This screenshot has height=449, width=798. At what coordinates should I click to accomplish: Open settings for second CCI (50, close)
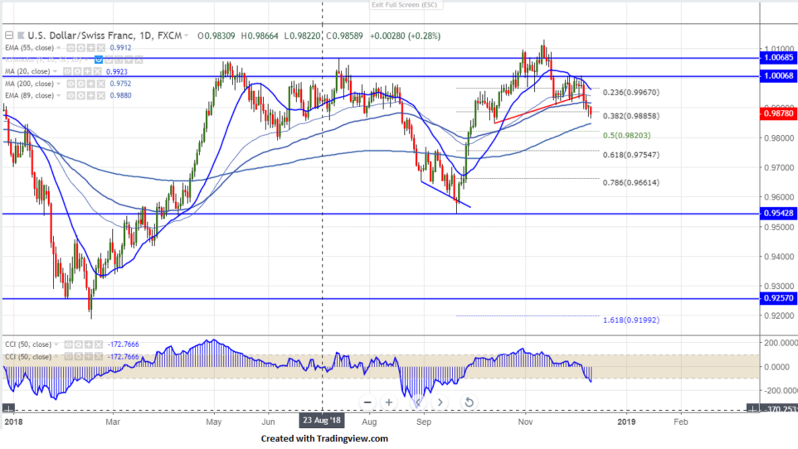tap(78, 356)
